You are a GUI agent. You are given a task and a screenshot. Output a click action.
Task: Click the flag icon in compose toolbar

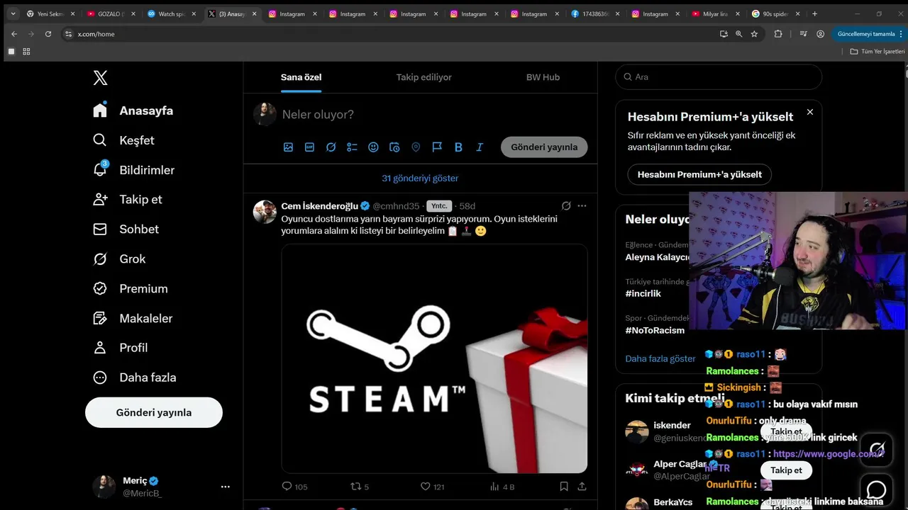click(437, 147)
